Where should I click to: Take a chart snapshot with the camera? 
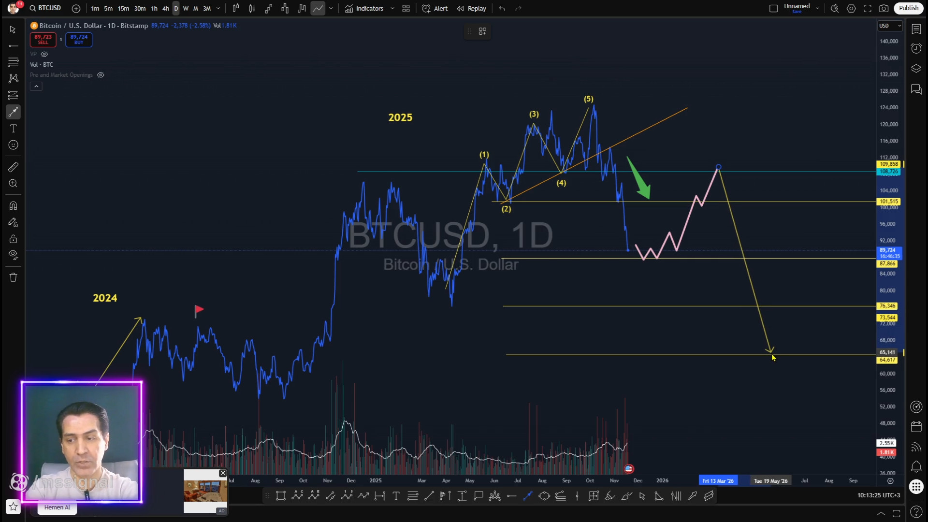click(x=884, y=8)
